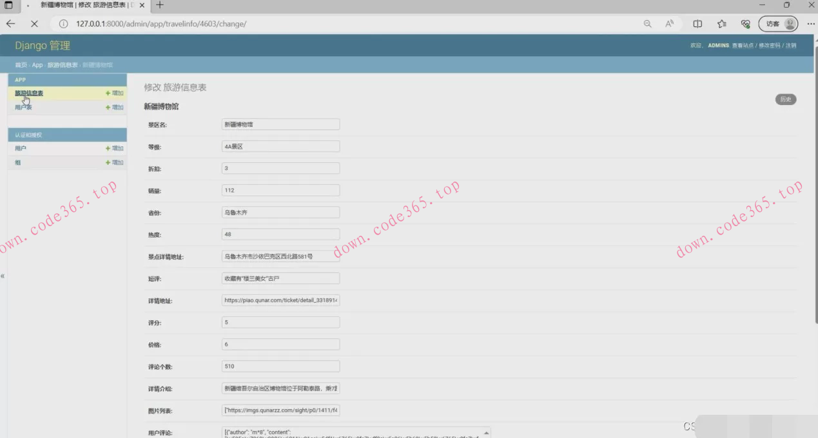Click 注销 to log out
818x438 pixels.
point(790,46)
